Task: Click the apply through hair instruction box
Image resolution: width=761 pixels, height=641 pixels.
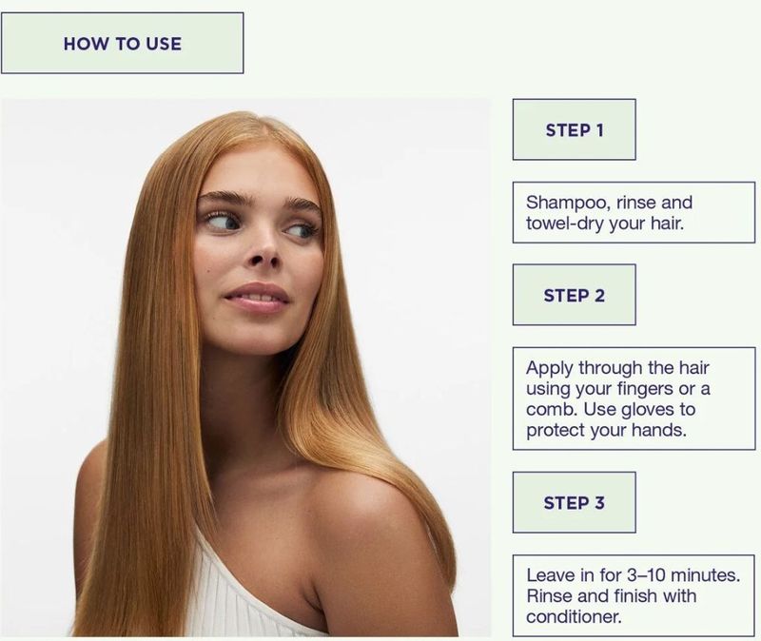Action: point(634,398)
